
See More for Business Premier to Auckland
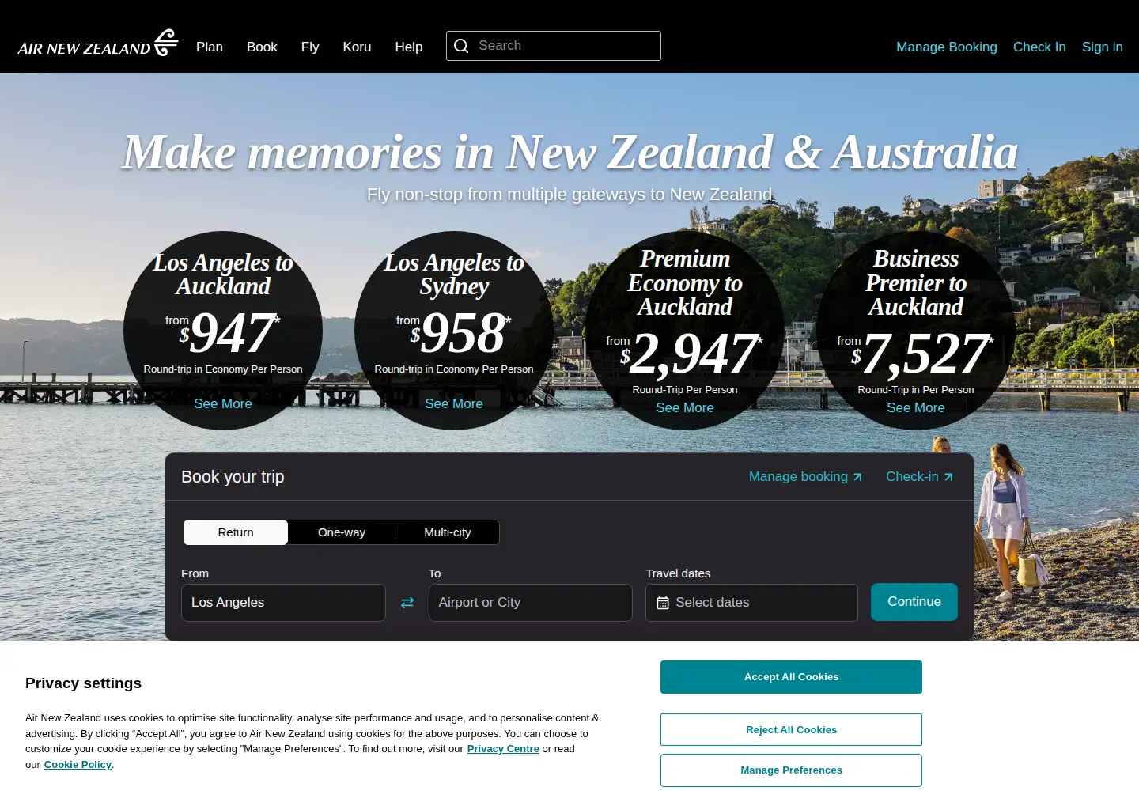(916, 407)
